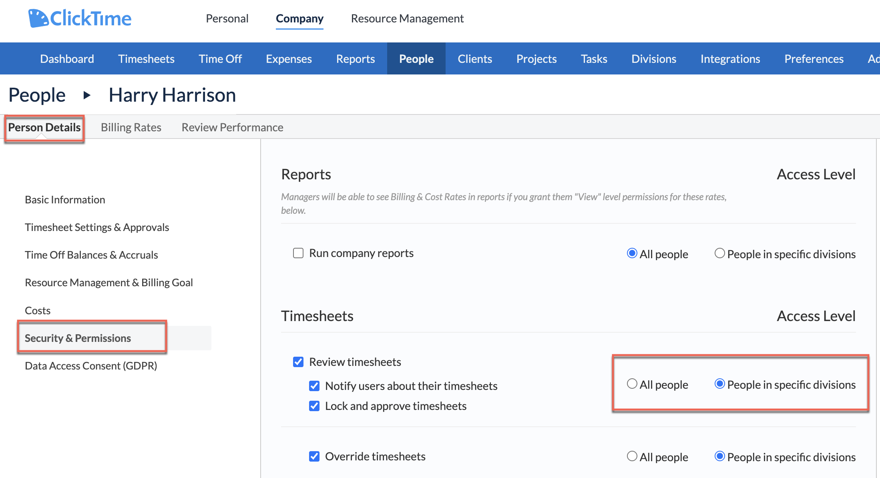Select Security & Permissions in sidebar
This screenshot has height=478, width=880.
click(78, 338)
